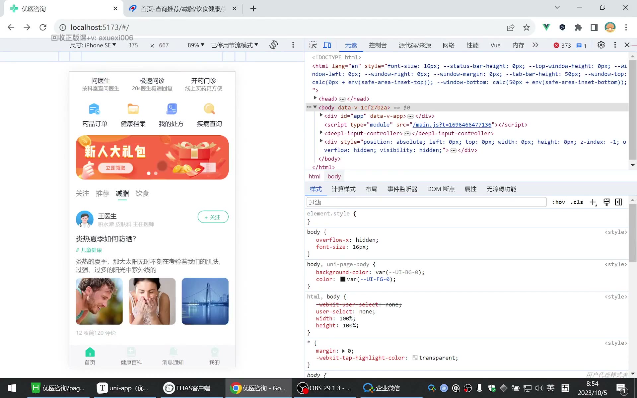Focus the 过滤 styles filter field

(426, 202)
